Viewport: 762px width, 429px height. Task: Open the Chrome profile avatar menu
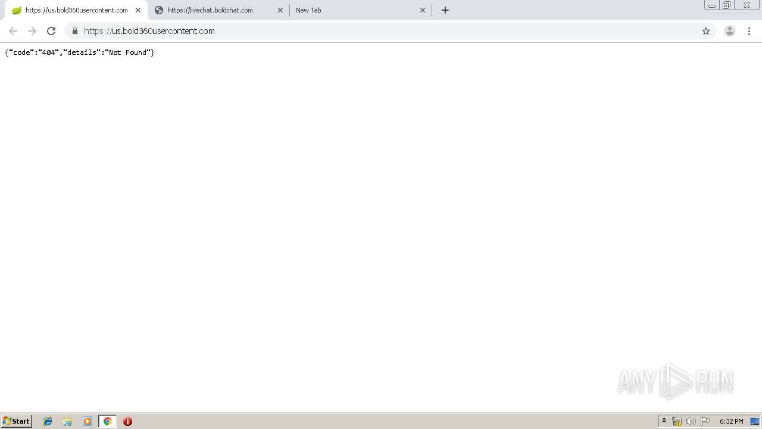pyautogui.click(x=730, y=31)
